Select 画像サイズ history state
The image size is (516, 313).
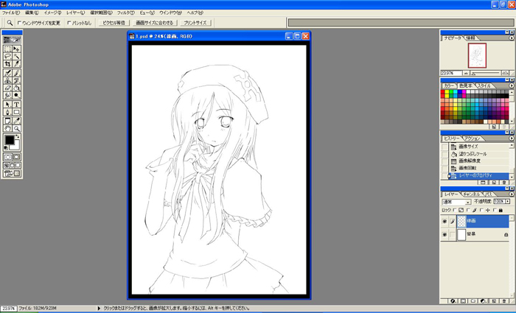pyautogui.click(x=478, y=147)
